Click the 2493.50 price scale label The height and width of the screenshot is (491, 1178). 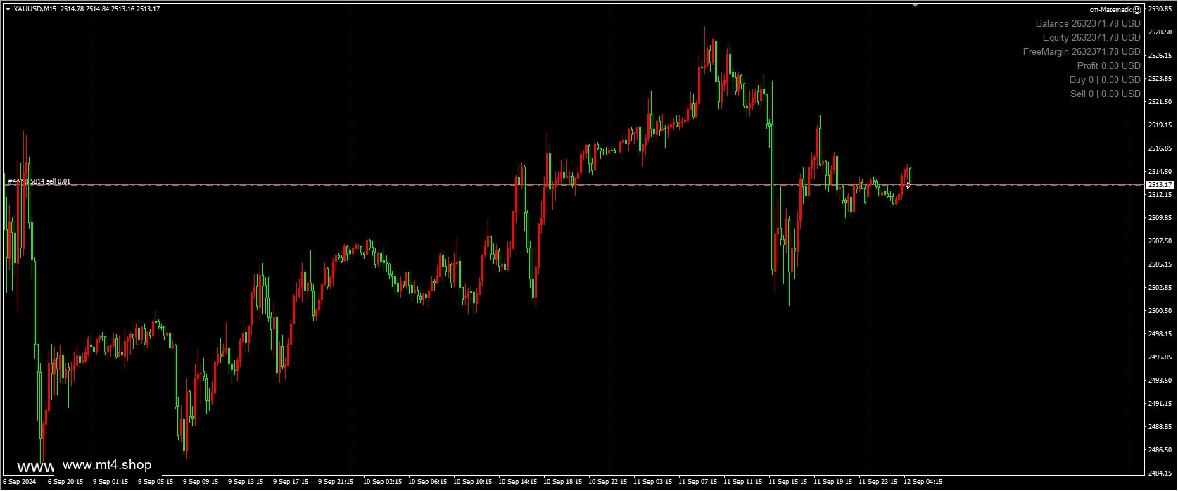point(1160,381)
